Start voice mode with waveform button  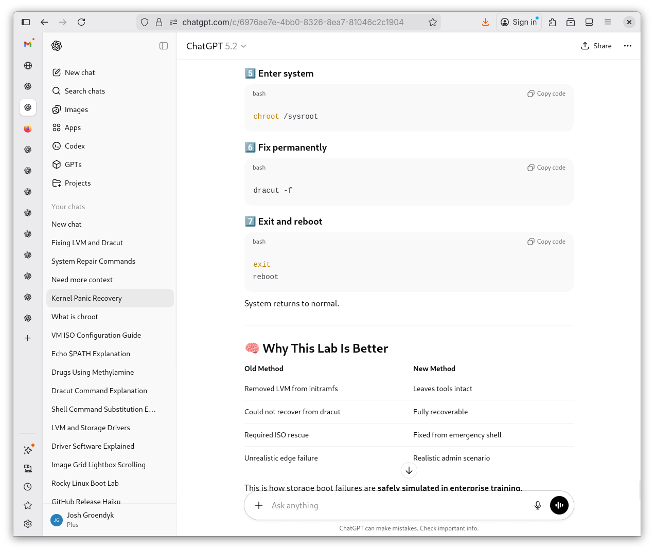pyautogui.click(x=559, y=505)
